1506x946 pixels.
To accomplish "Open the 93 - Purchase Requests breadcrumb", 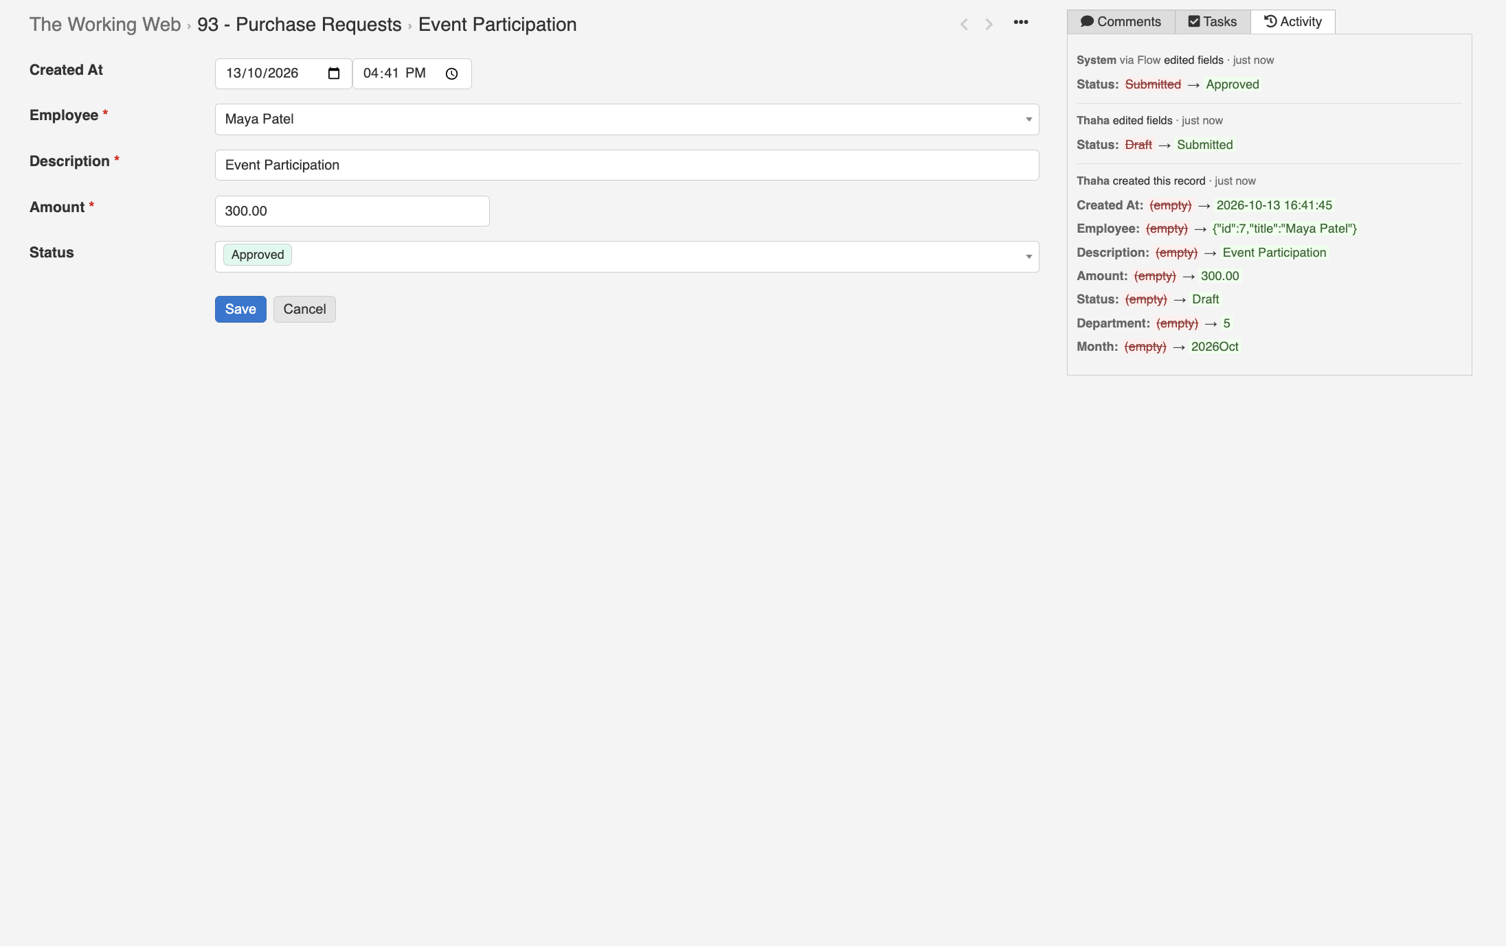I will click(300, 25).
